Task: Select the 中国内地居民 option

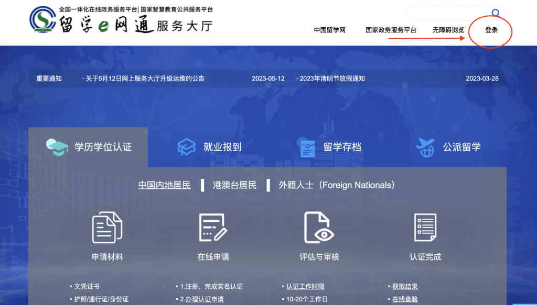Action: (x=164, y=185)
